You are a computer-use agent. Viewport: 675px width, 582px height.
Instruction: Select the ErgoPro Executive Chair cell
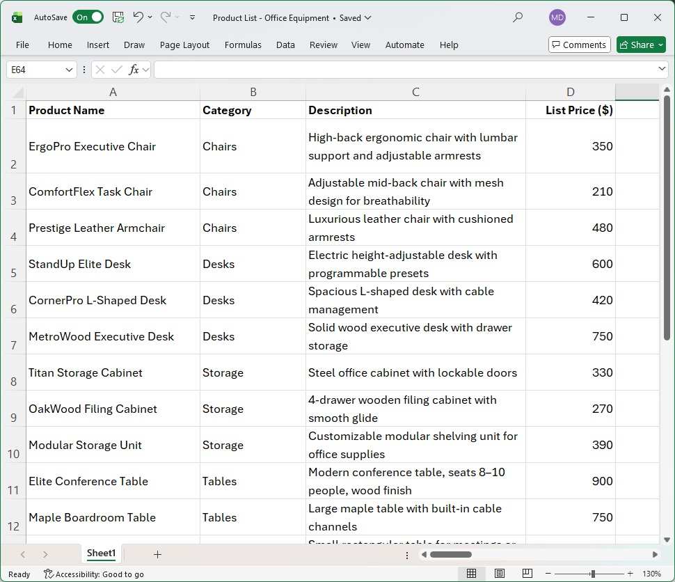point(113,146)
